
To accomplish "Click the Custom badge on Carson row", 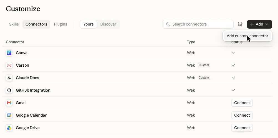I will [x=204, y=65].
